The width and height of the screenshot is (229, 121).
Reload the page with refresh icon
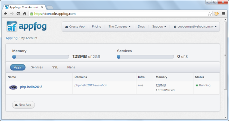coord(18,14)
